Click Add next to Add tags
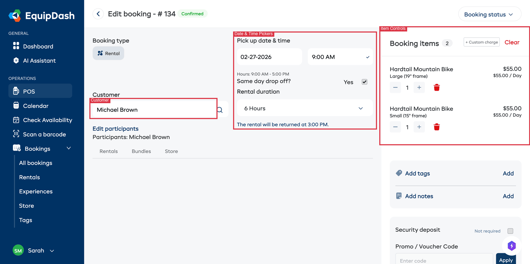Screen dimensions: 530x264 click(x=508, y=173)
